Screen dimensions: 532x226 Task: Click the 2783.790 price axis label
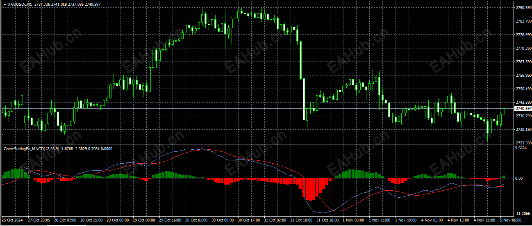(x=523, y=21)
